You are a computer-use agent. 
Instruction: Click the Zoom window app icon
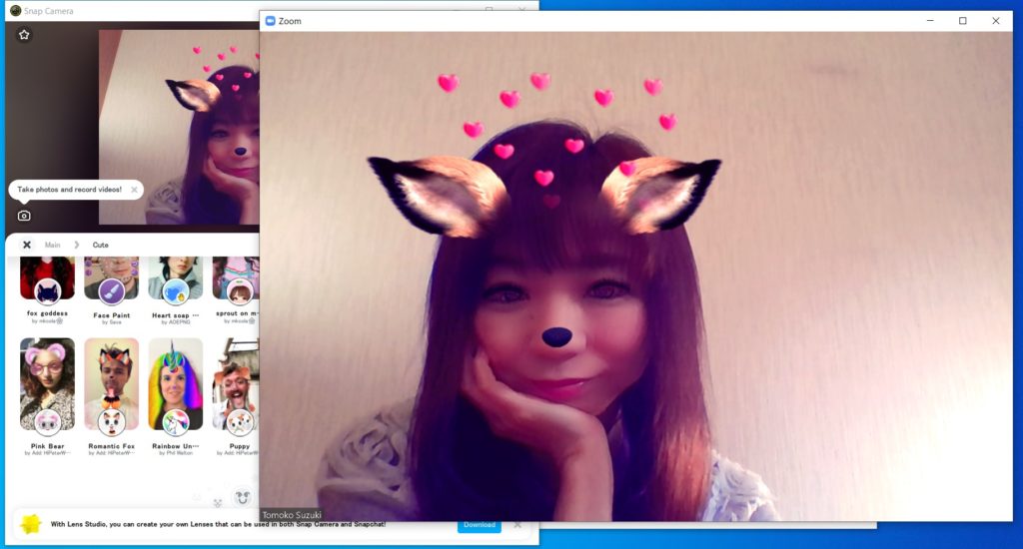(x=270, y=21)
